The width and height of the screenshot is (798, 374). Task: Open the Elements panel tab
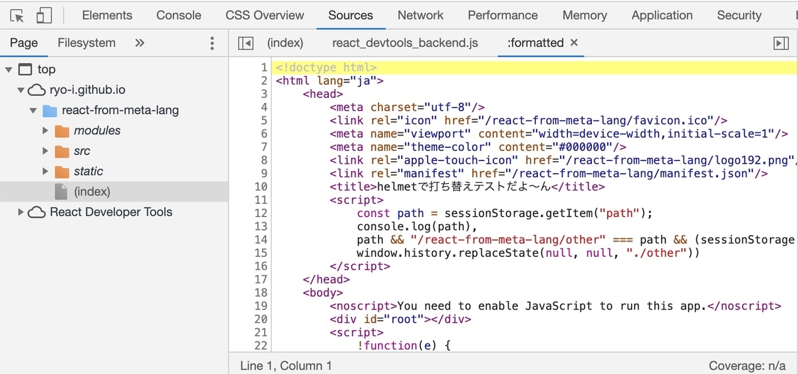point(107,15)
